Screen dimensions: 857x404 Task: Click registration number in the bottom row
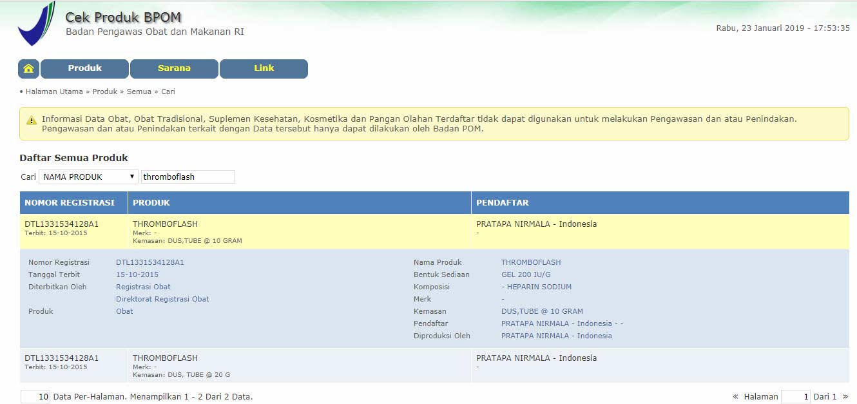[62, 358]
